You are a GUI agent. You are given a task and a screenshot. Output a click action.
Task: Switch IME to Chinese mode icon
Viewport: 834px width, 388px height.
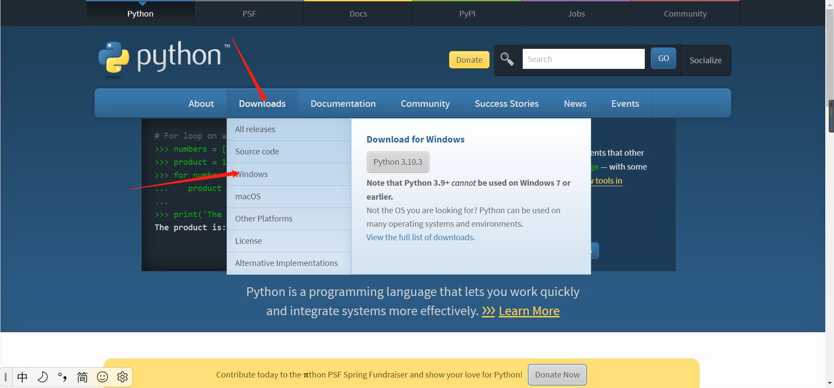(x=22, y=377)
